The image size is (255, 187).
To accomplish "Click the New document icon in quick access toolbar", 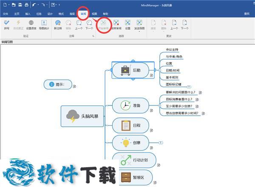I will point(5,5).
